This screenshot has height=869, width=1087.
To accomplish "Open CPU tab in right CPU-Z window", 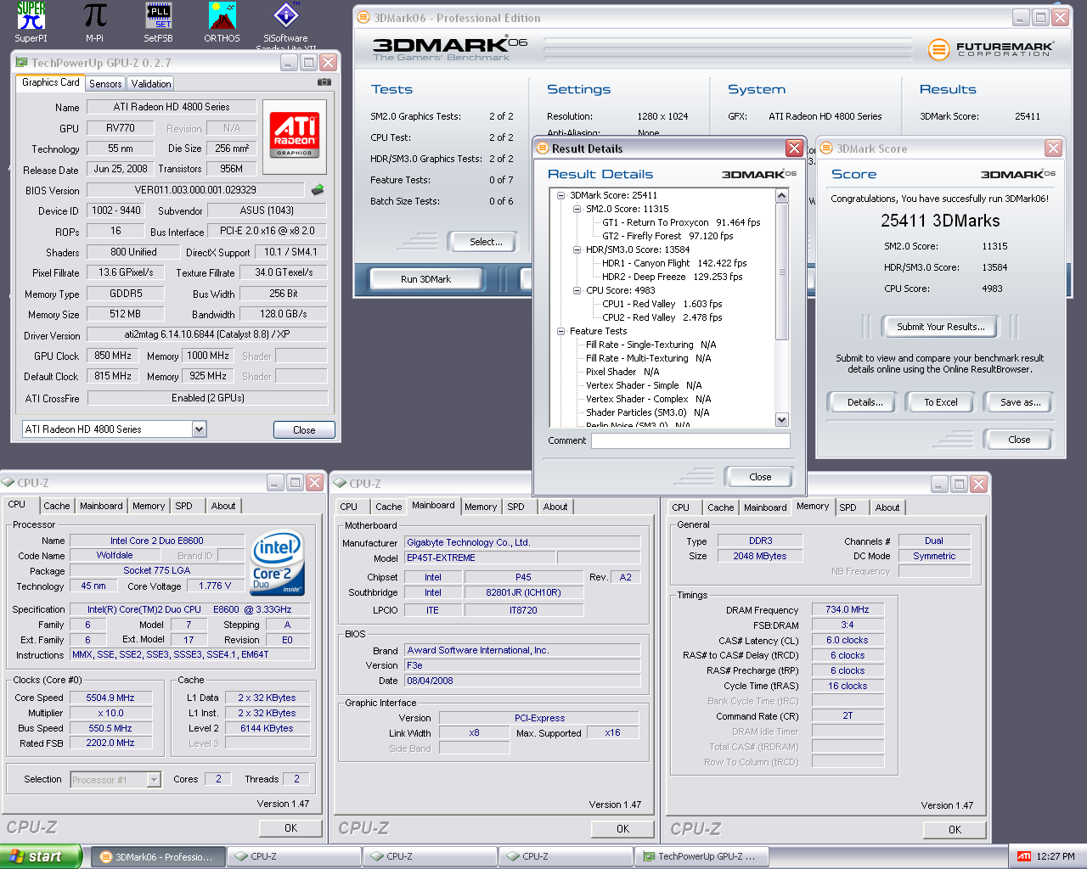I will click(680, 507).
